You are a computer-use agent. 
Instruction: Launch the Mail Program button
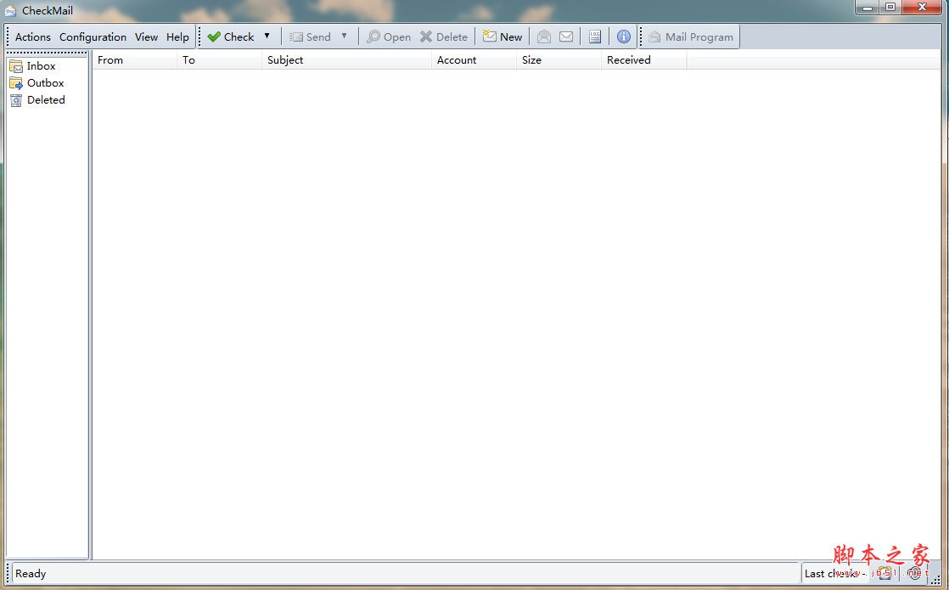point(690,37)
